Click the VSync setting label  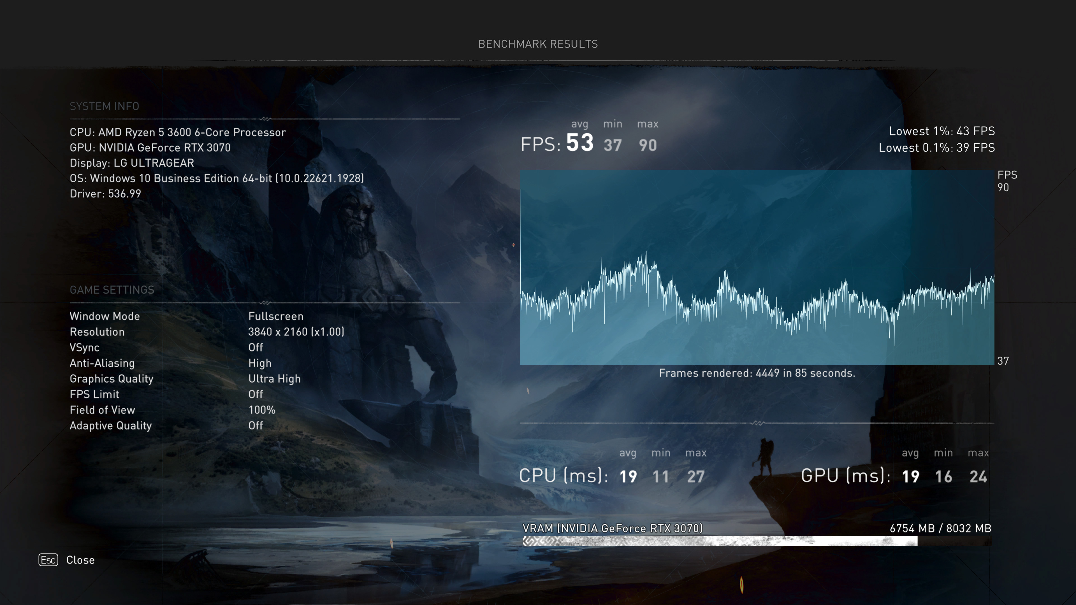coord(85,348)
